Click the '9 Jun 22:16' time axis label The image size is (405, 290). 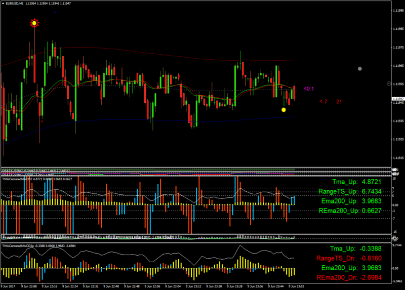(x=49, y=286)
